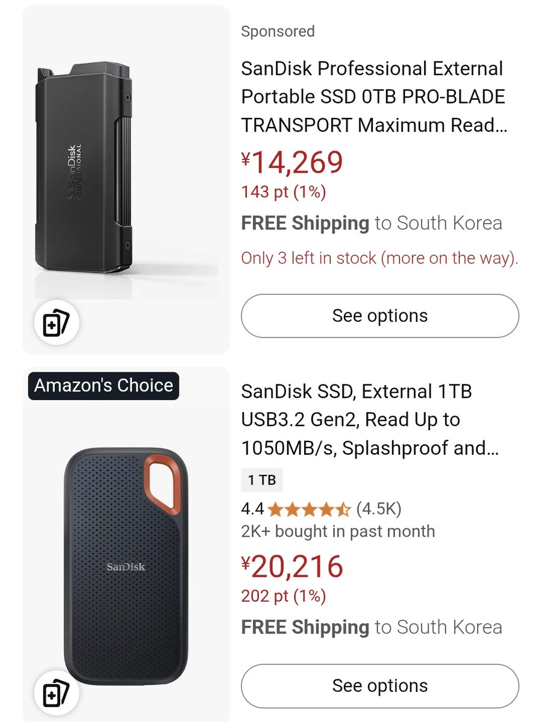
Task: Click the half-star at end of rating
Action: coord(345,508)
